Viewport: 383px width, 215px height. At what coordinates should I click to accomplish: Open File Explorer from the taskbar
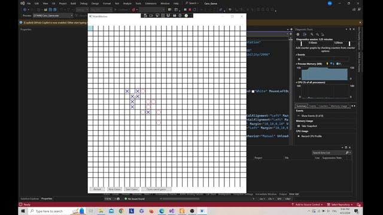pyautogui.click(x=101, y=211)
